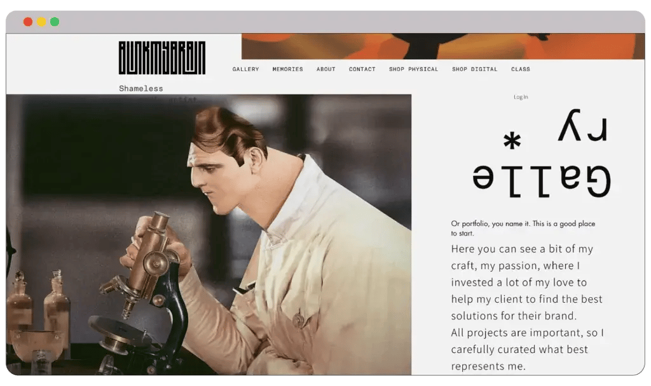Open Shop Physical in the navigation
Viewport: 651px width, 386px height.
413,69
